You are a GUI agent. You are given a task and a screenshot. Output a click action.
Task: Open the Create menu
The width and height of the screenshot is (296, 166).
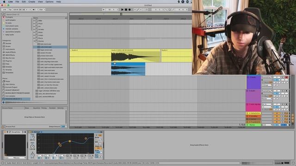(x=32, y=2)
